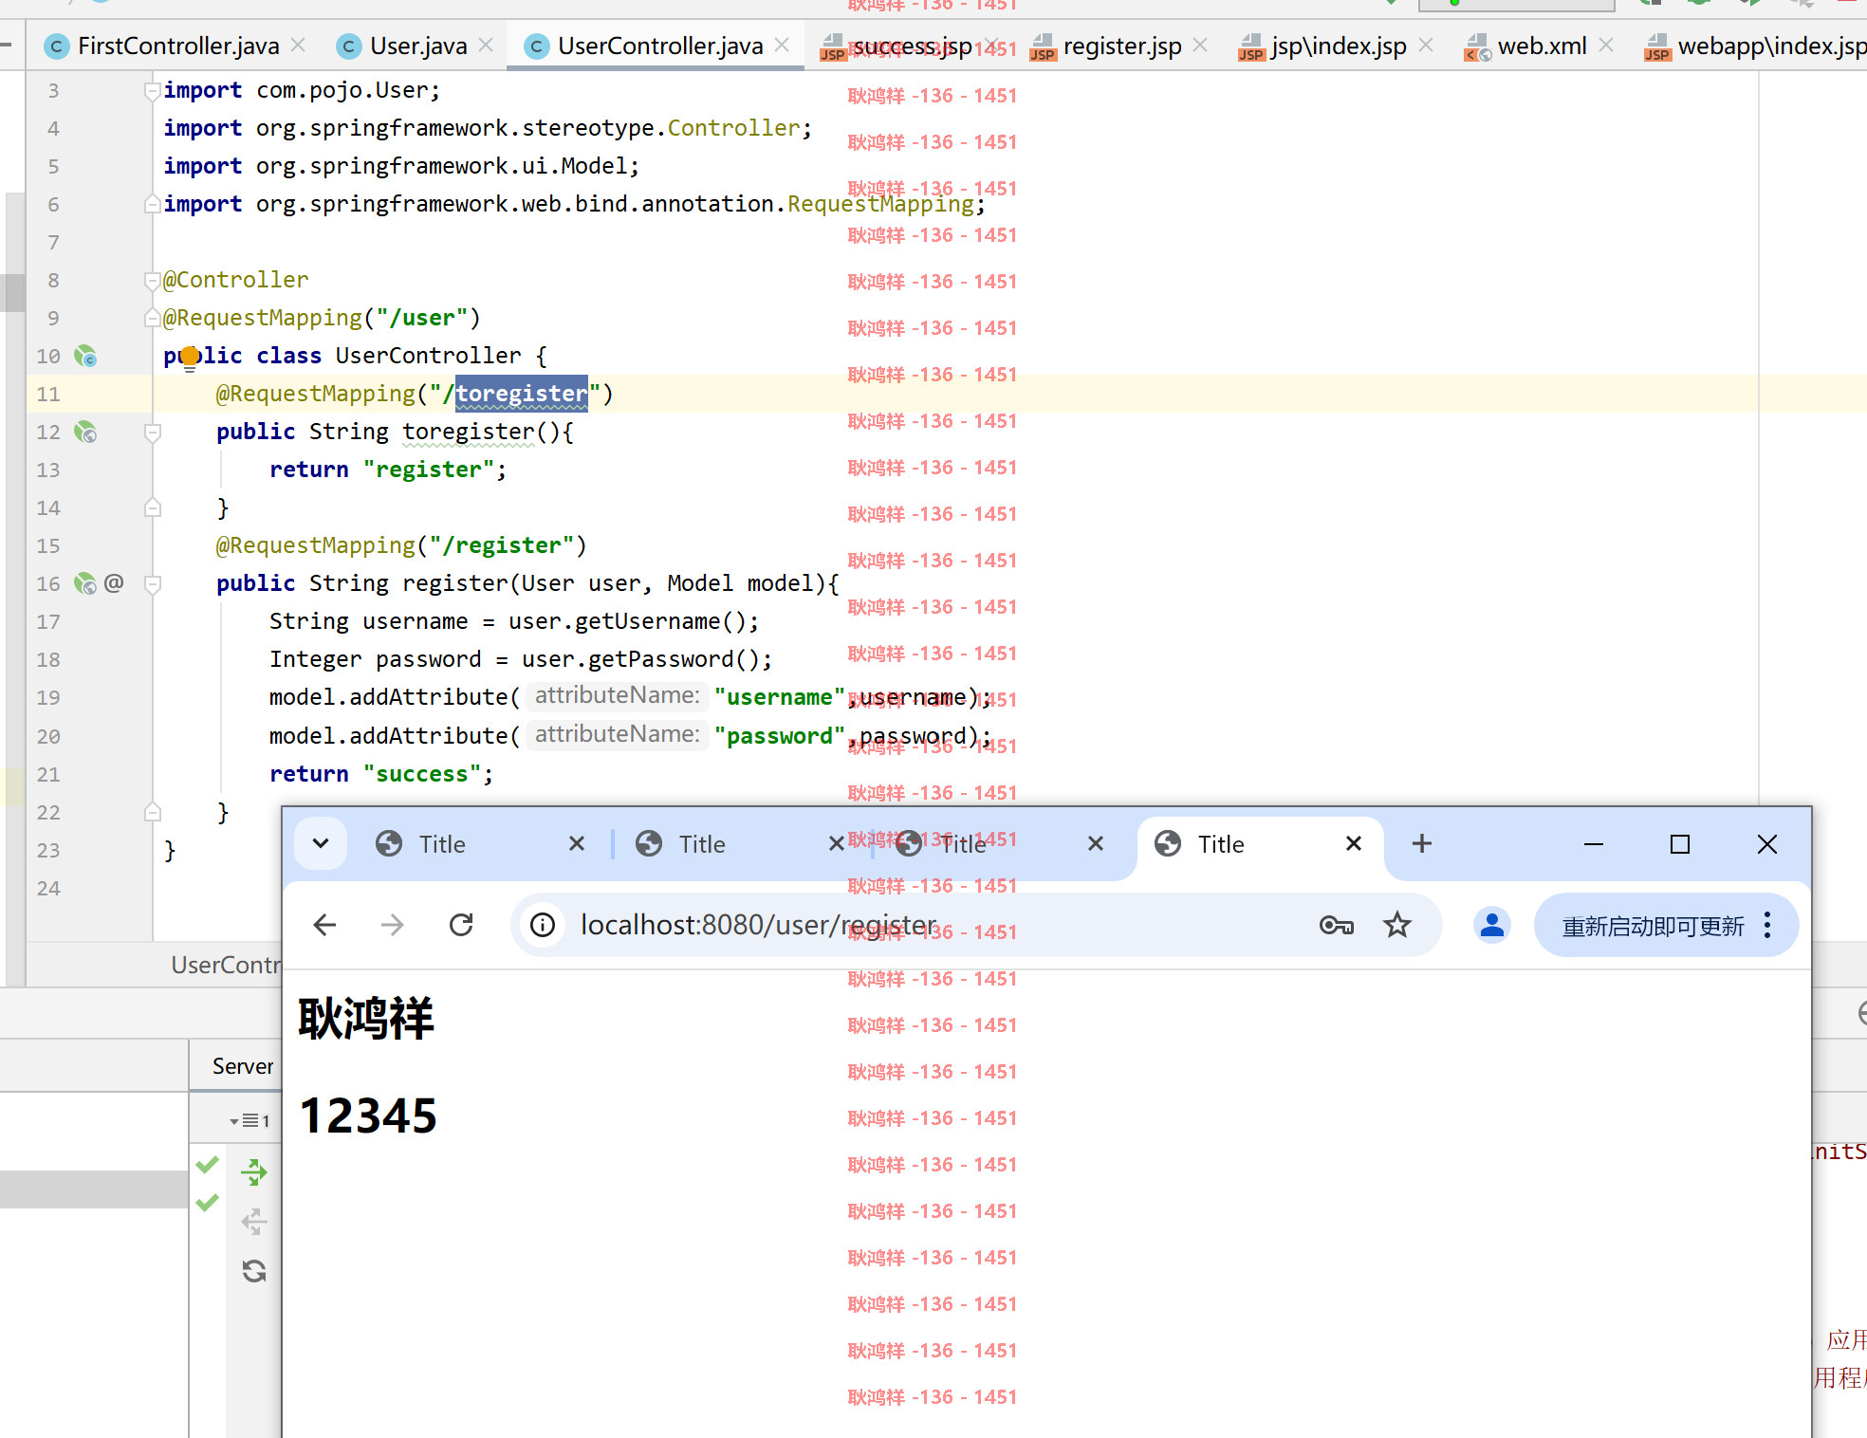Open a new browser tab
This screenshot has width=1867, height=1438.
tap(1421, 843)
